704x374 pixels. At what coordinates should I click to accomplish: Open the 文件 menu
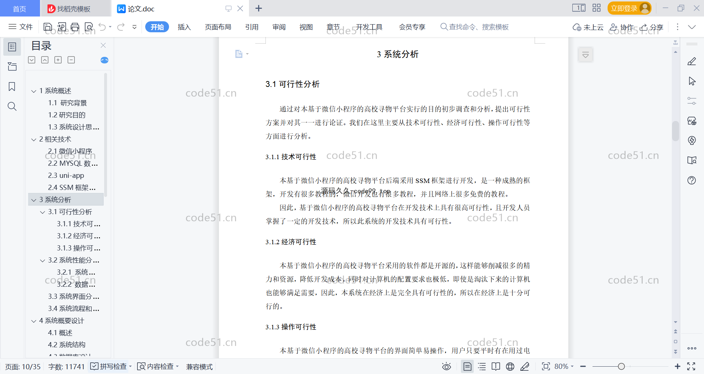(21, 27)
